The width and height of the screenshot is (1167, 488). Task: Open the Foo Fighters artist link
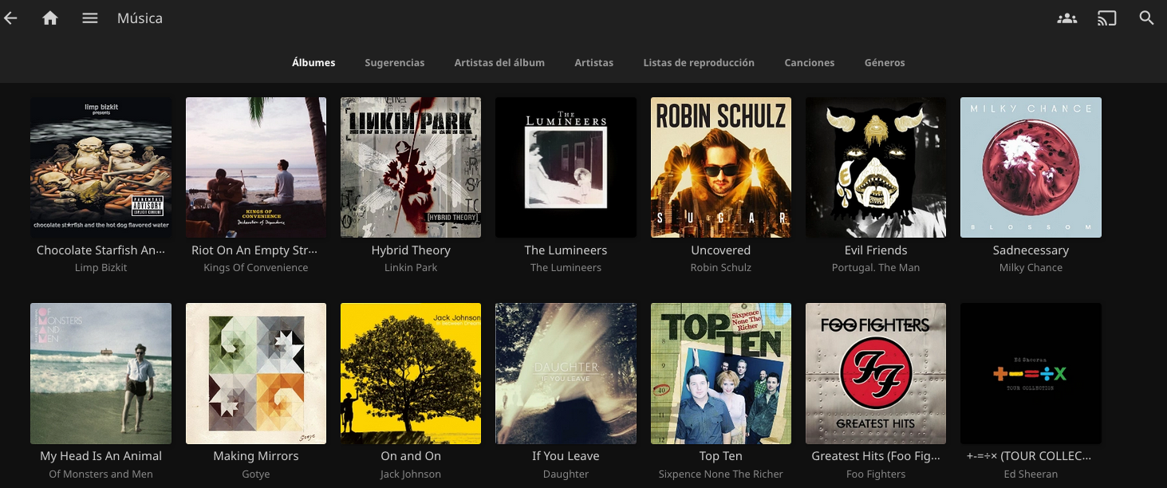pos(876,474)
